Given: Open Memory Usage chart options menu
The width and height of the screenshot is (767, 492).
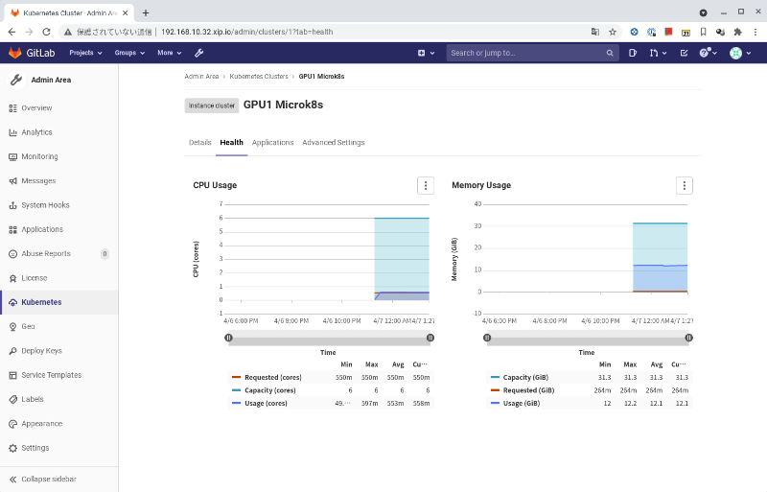Looking at the screenshot, I should (x=684, y=185).
